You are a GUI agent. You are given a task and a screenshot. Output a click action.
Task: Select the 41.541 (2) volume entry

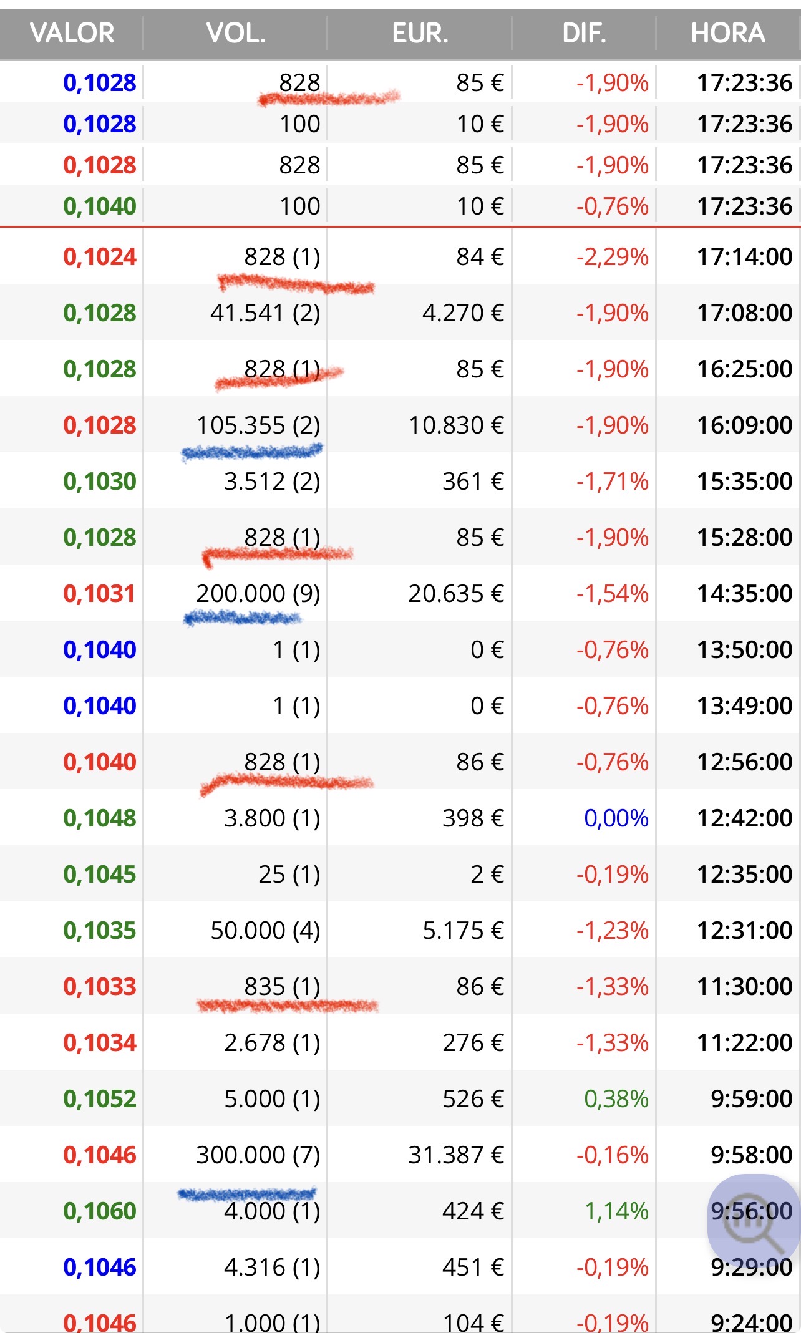click(x=265, y=313)
